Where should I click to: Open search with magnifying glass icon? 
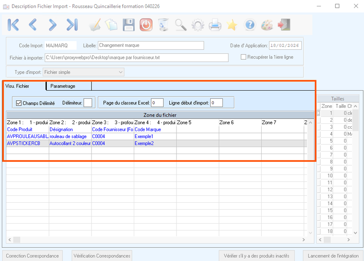pos(181,25)
